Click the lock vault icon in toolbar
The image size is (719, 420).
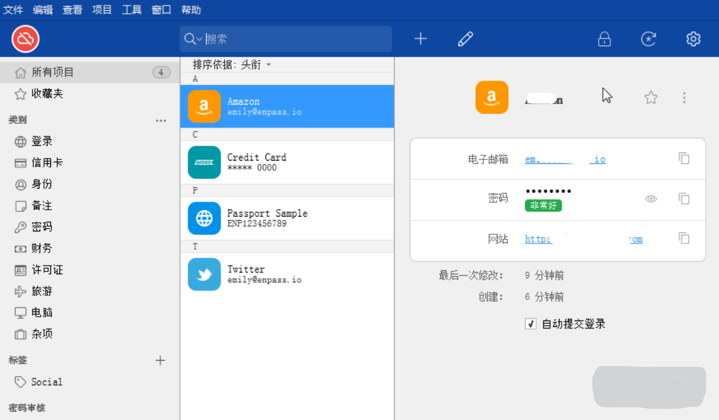pyautogui.click(x=604, y=39)
